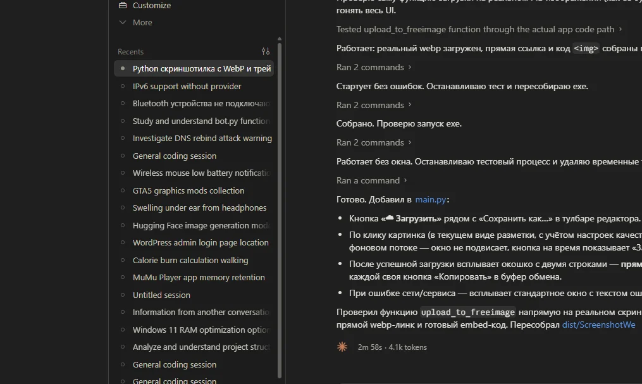Open WordPress admin login page location session

click(194, 242)
